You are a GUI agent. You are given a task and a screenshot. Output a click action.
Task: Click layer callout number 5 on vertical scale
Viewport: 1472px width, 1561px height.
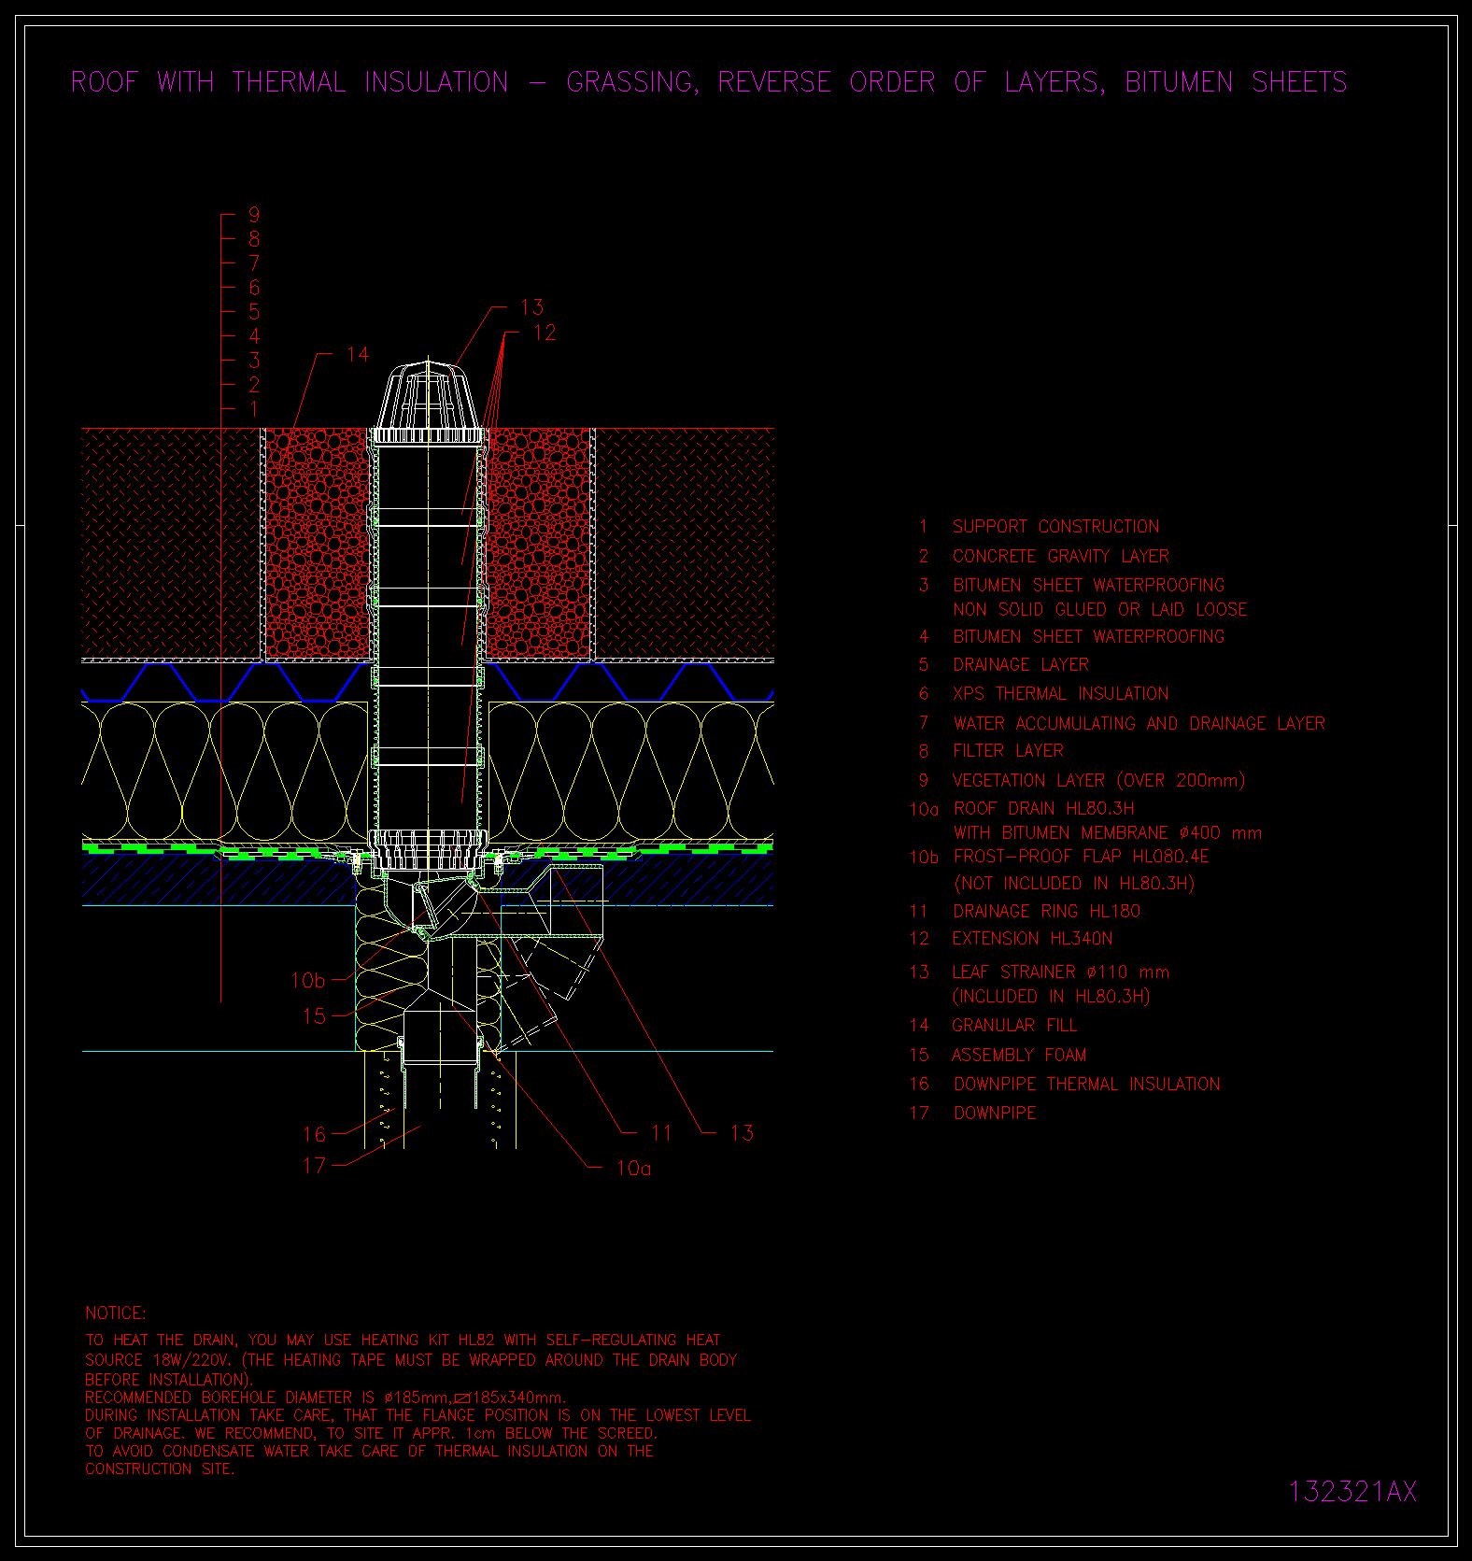(x=254, y=312)
